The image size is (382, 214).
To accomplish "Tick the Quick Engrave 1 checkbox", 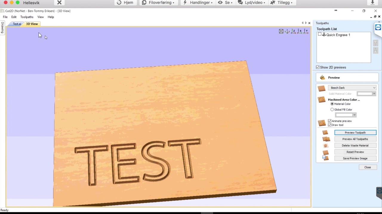I will click(320, 34).
